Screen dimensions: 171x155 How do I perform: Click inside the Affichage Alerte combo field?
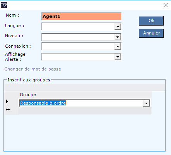pos(78,57)
